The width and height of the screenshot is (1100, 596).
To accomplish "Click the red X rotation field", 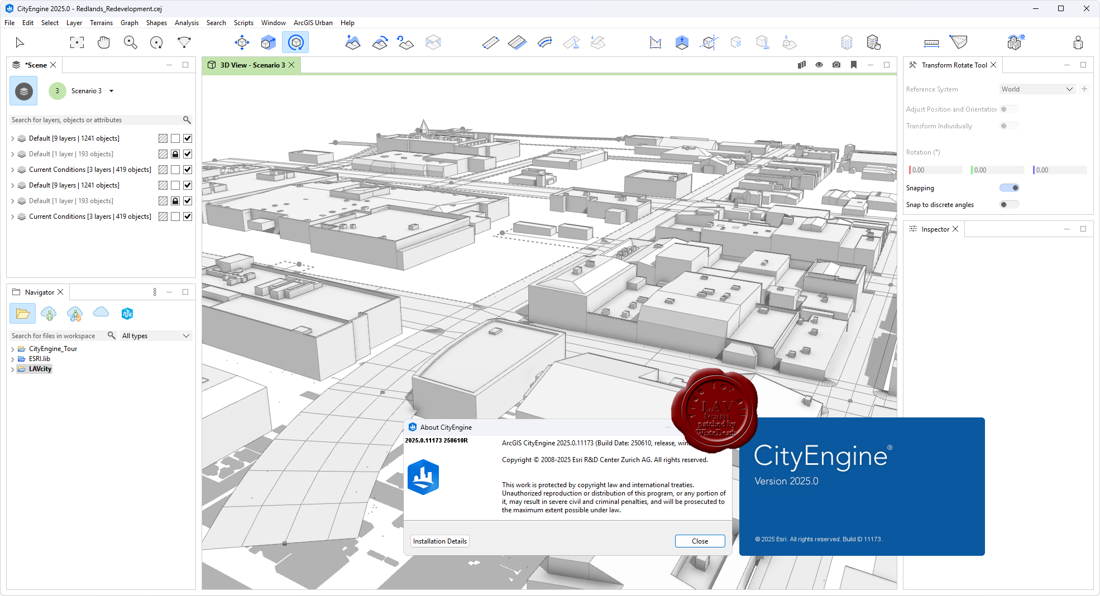I will (x=935, y=170).
